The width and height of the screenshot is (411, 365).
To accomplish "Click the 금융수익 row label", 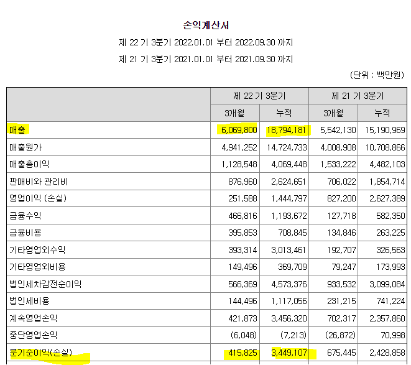I will pos(25,216).
